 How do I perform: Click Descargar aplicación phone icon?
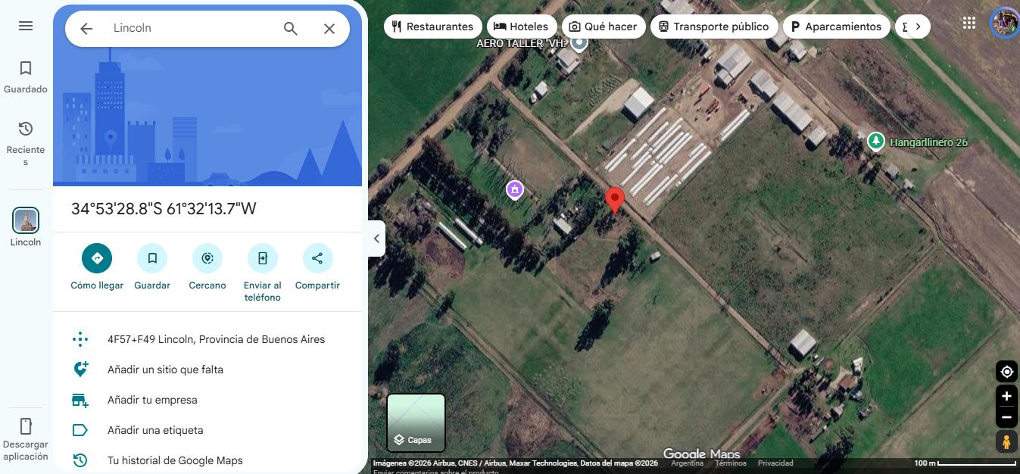tap(26, 426)
